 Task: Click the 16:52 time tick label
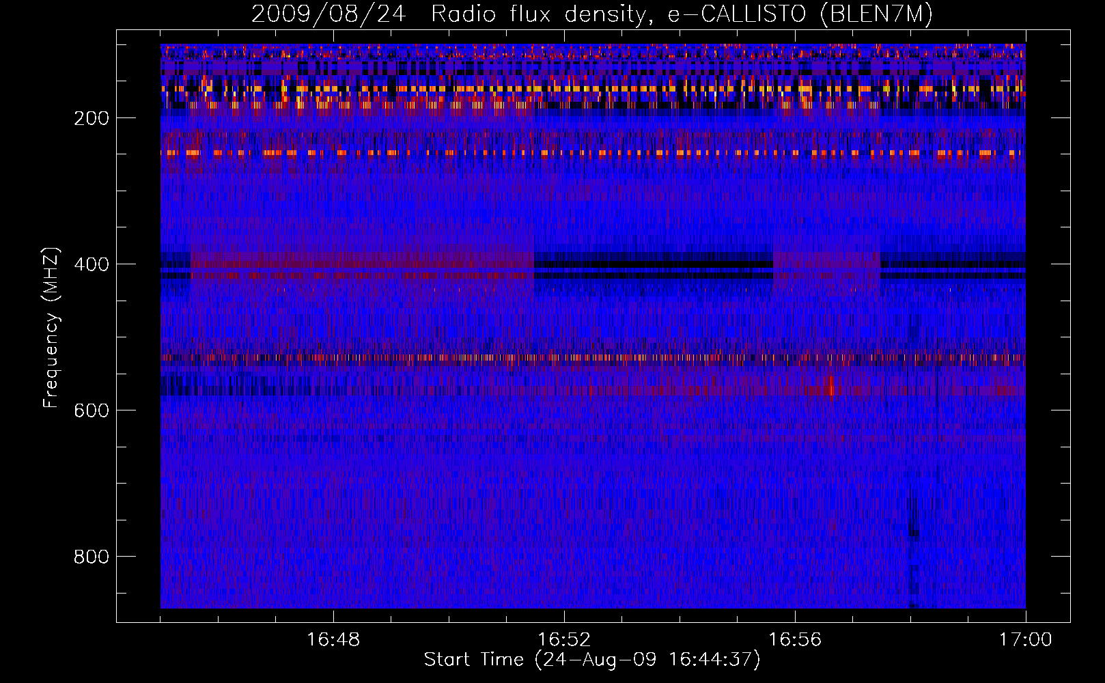coord(564,639)
